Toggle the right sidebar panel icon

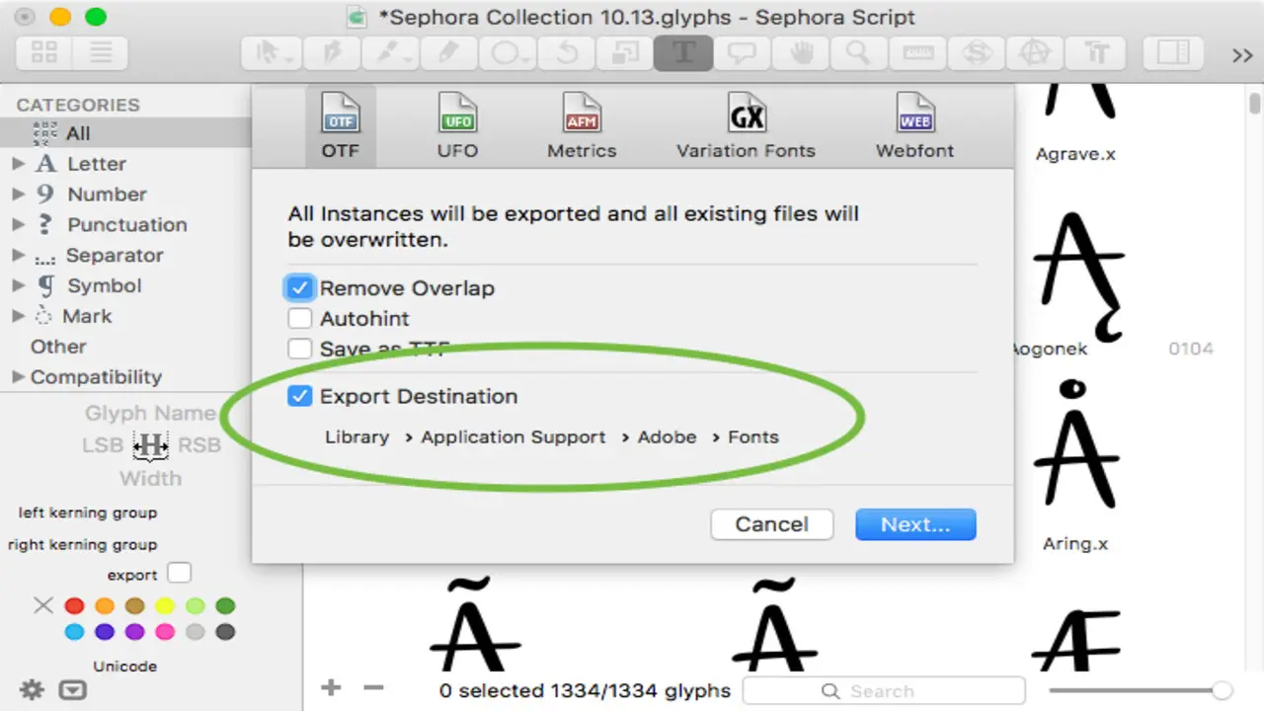(1172, 53)
